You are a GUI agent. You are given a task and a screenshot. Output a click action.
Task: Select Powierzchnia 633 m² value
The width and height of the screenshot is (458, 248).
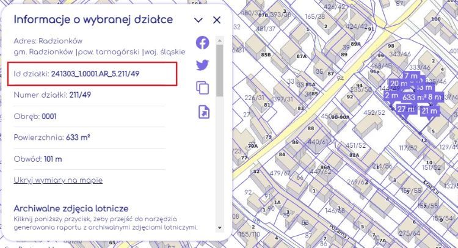pos(78,137)
